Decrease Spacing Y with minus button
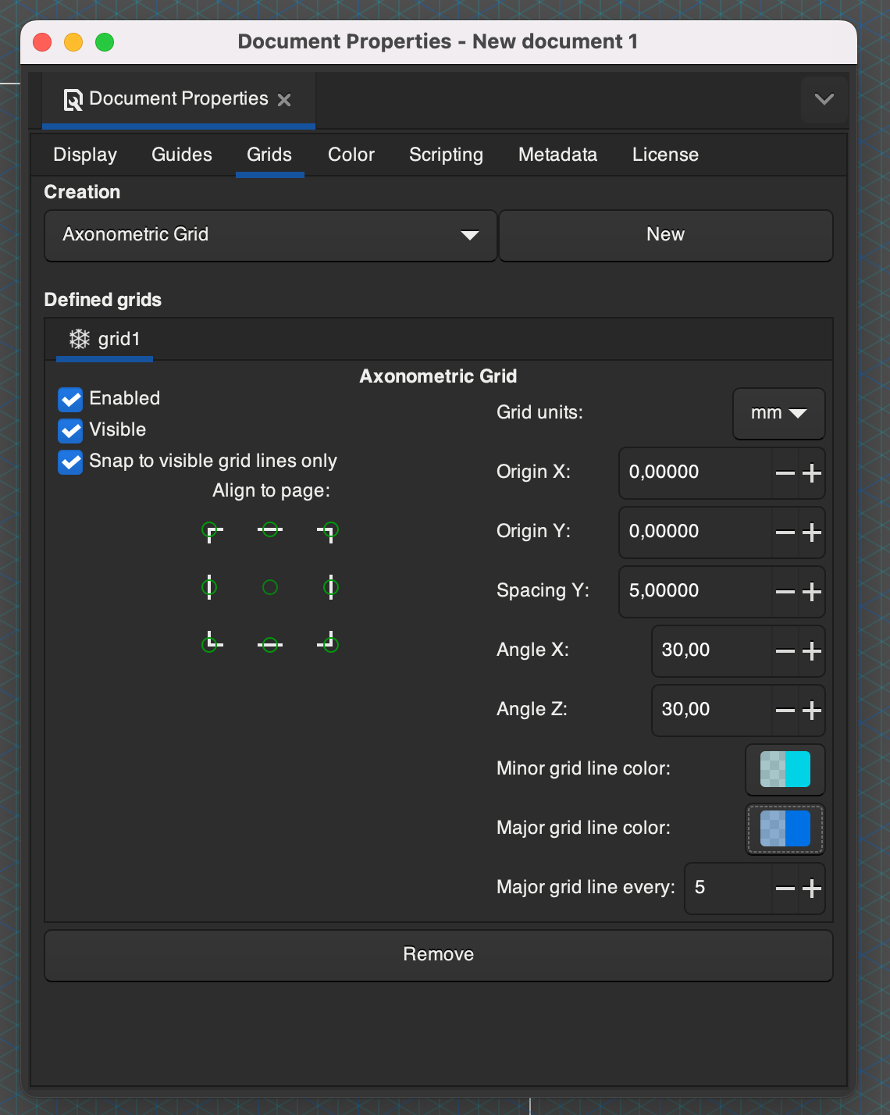This screenshot has height=1115, width=890. click(785, 592)
